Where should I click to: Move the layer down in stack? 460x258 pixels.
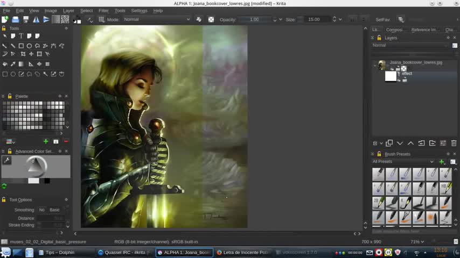tap(400, 143)
